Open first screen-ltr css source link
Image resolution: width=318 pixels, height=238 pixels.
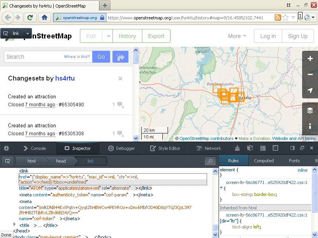pyautogui.click(x=266, y=182)
